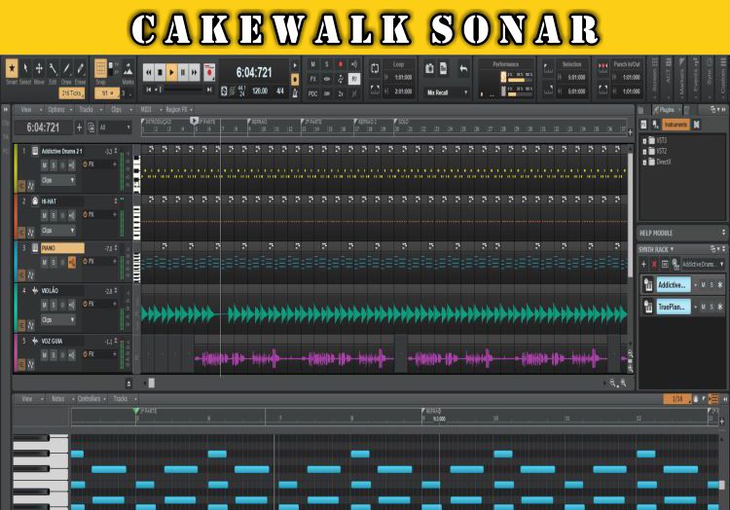Open the Region FX menu

coord(179,110)
